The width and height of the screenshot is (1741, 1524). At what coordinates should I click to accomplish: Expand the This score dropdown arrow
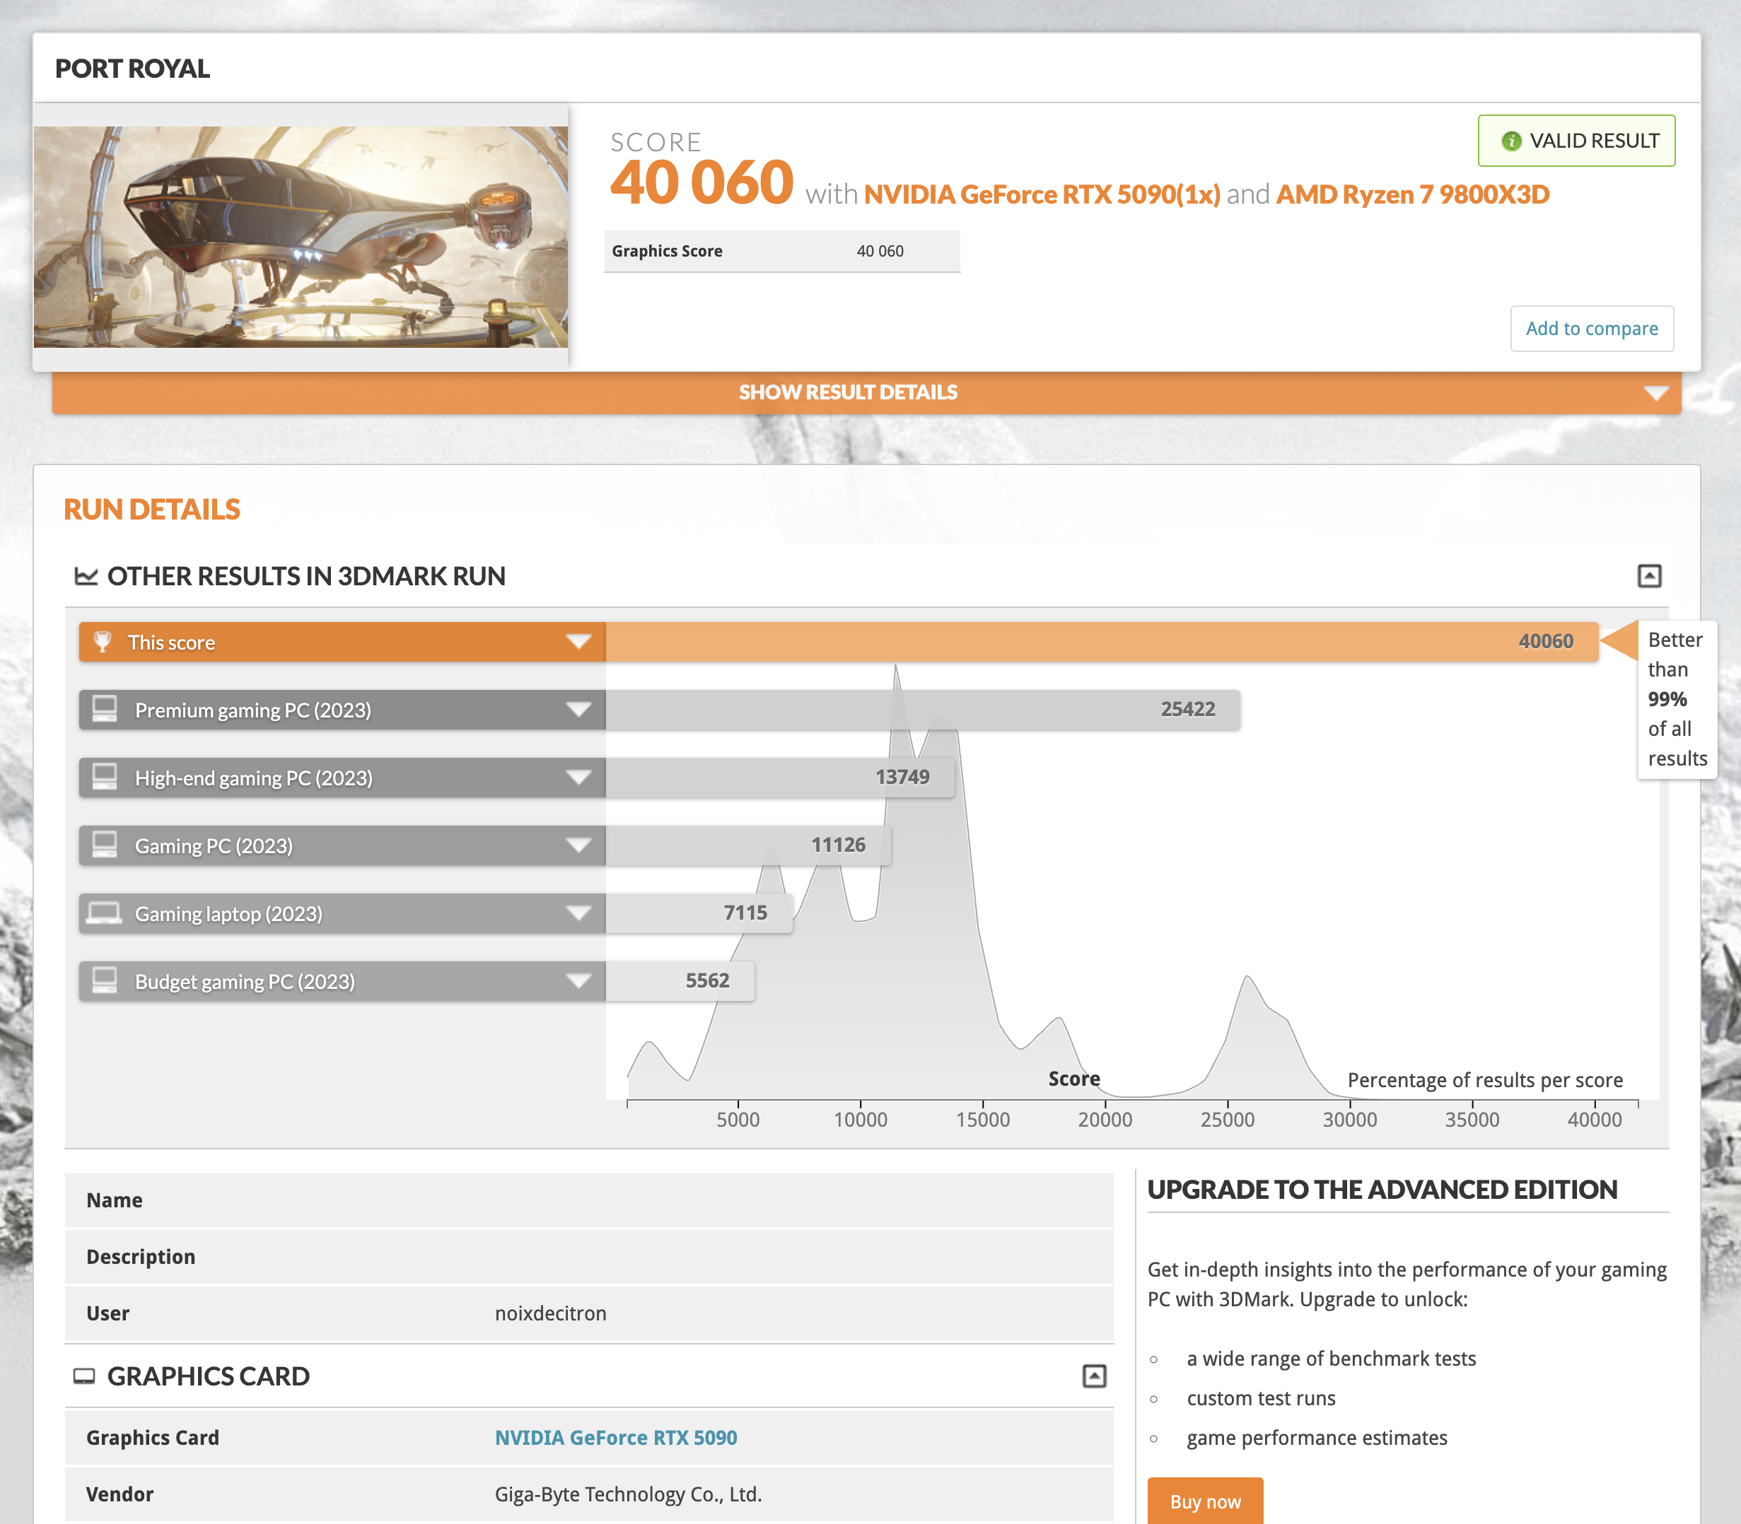pos(578,642)
